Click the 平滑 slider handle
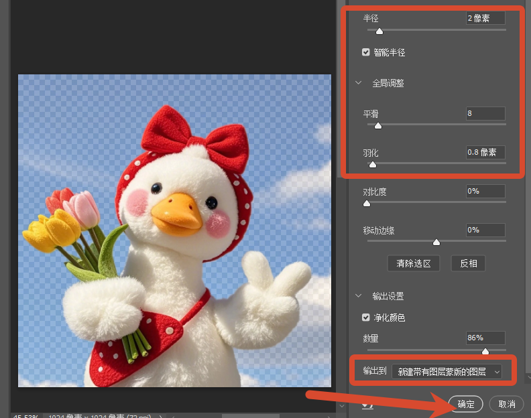Screen dimensions: 531x418 378,126
